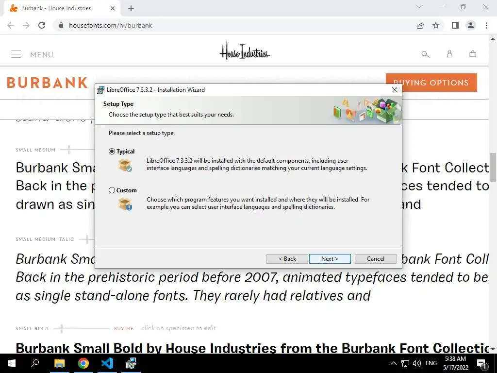The width and height of the screenshot is (497, 373).
Task: View site info lock icon
Action: (x=61, y=25)
